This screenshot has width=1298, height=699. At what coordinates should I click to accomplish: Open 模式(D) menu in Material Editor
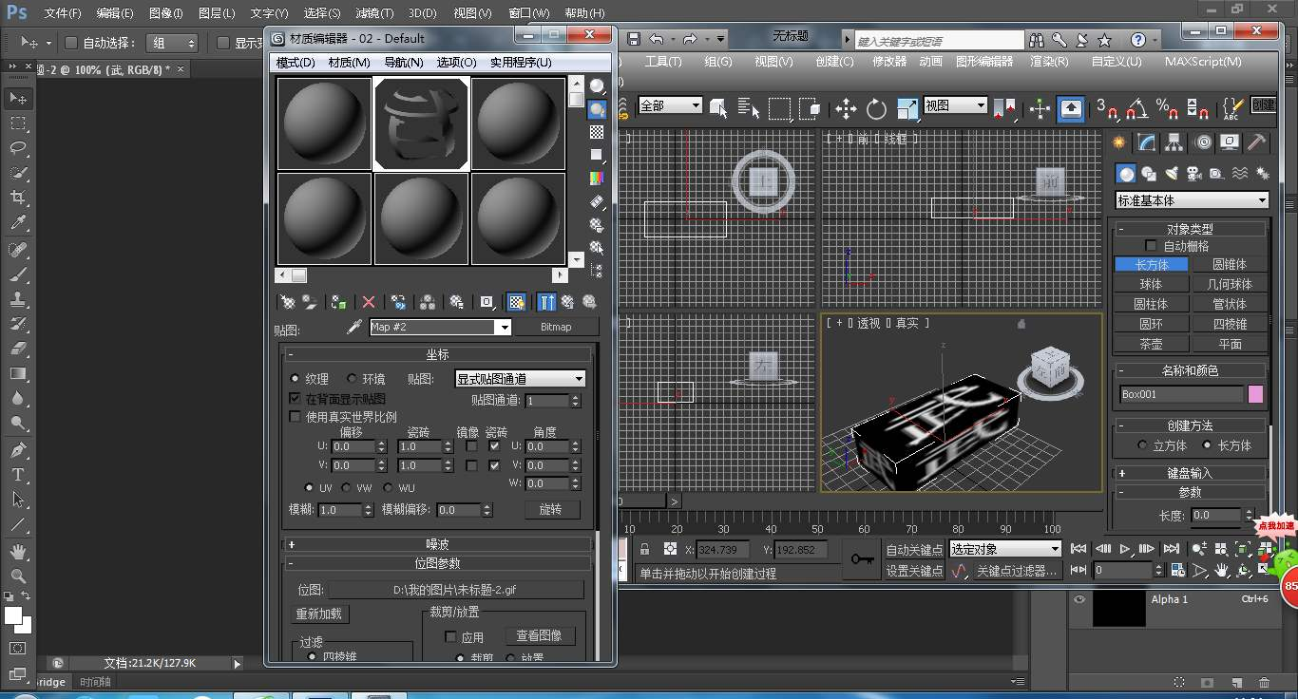(295, 62)
